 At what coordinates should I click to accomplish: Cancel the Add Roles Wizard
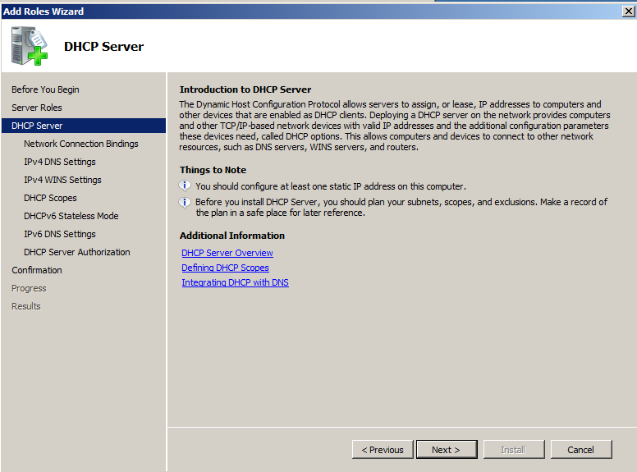click(581, 449)
